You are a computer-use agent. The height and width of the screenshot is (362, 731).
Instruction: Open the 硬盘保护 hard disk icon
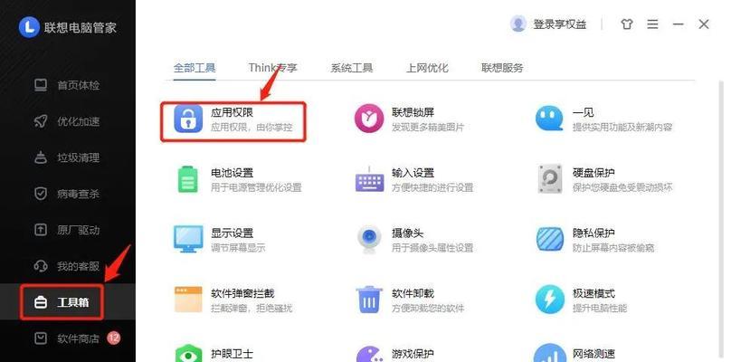click(550, 179)
